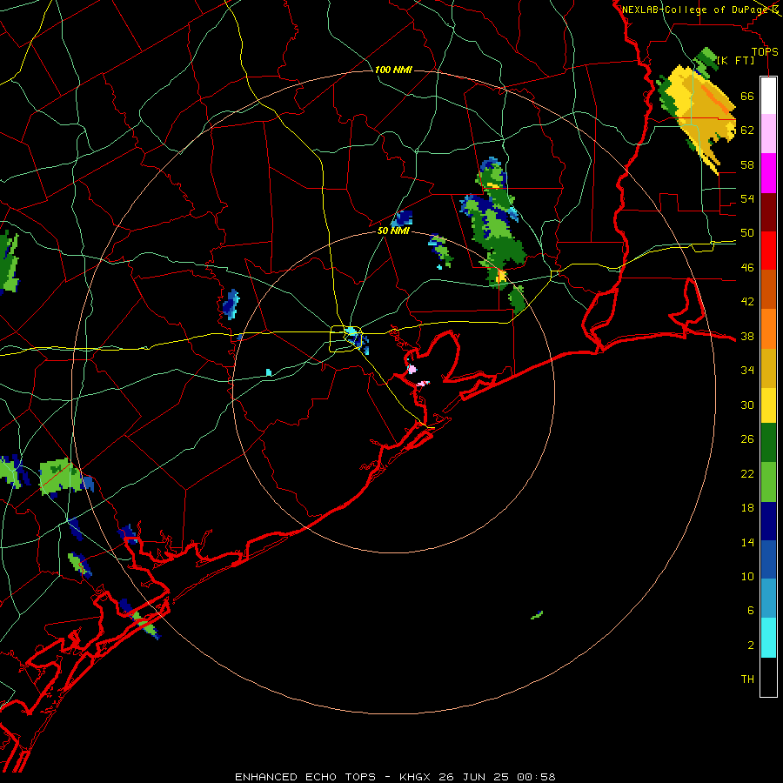Image resolution: width=783 pixels, height=783 pixels.
Task: Click the legend value "6"
Action: pos(751,611)
